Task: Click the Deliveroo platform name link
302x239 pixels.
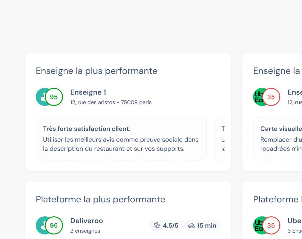Action: pos(86,221)
